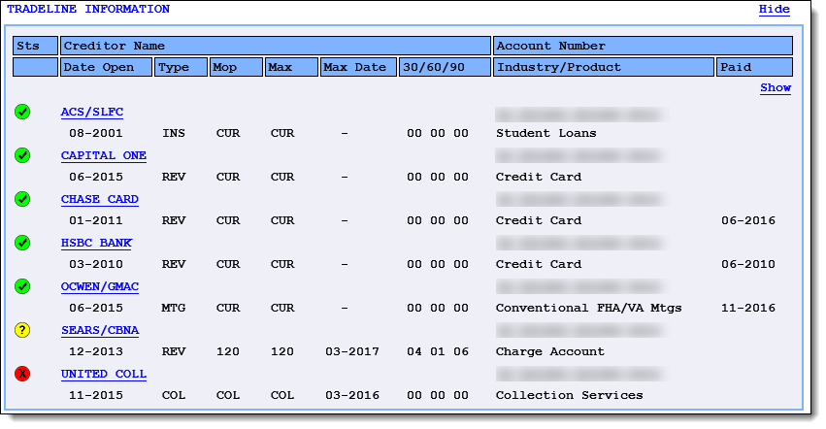Click the 12-2013 date open value
This screenshot has width=826, height=429.
click(x=96, y=352)
